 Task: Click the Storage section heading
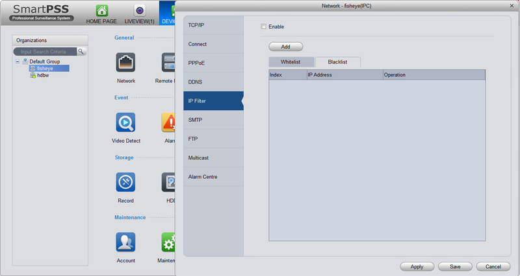click(124, 157)
